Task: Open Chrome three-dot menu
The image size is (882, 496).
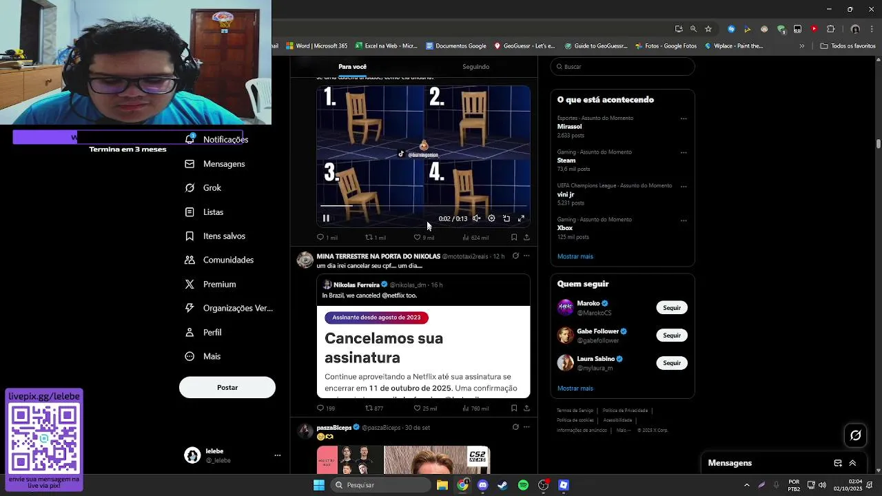Action: [872, 29]
